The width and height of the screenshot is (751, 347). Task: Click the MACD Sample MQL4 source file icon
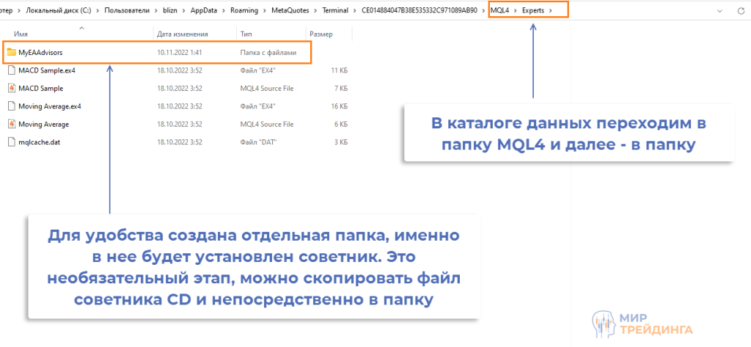coord(11,88)
